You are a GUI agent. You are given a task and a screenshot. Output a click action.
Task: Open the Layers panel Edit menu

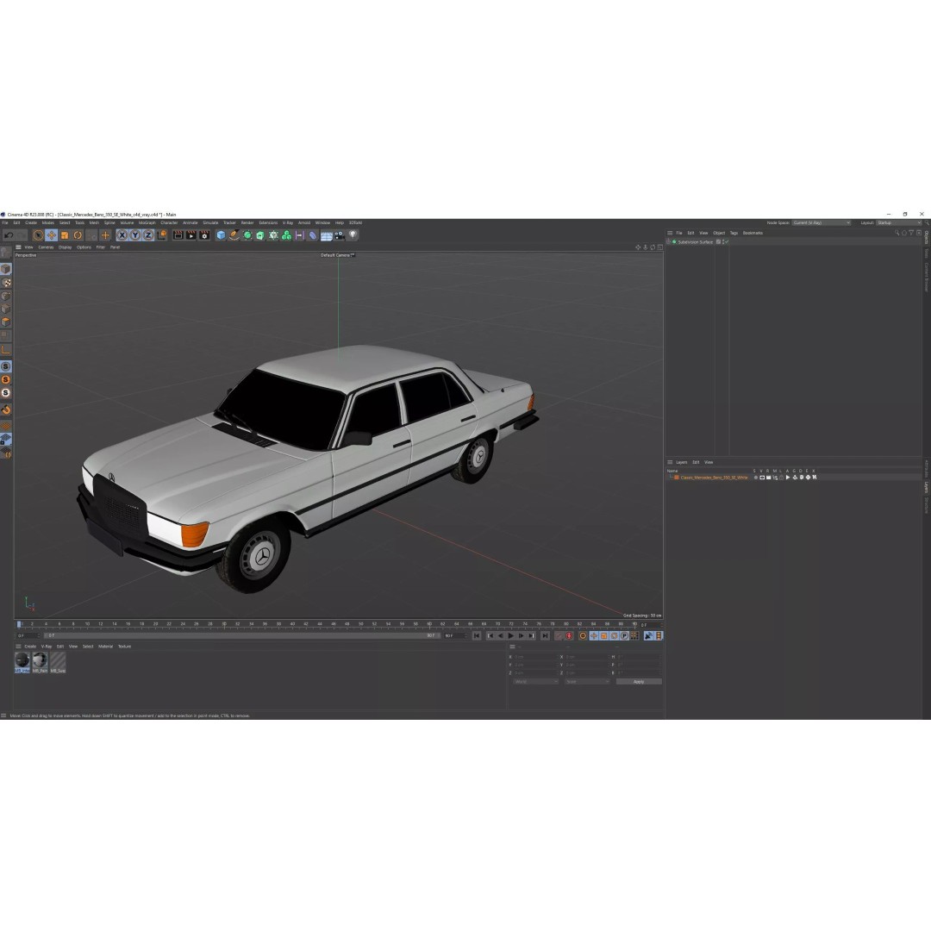[x=696, y=462]
